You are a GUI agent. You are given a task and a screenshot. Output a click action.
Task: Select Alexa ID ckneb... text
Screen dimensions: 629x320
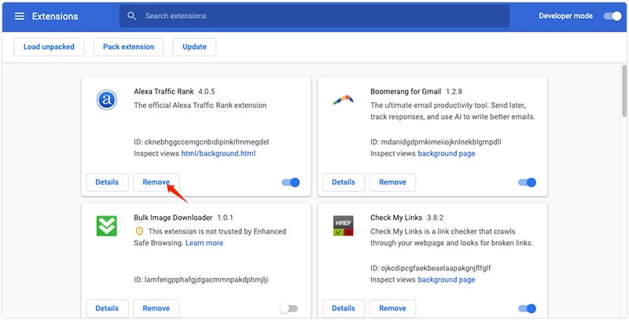pos(201,142)
